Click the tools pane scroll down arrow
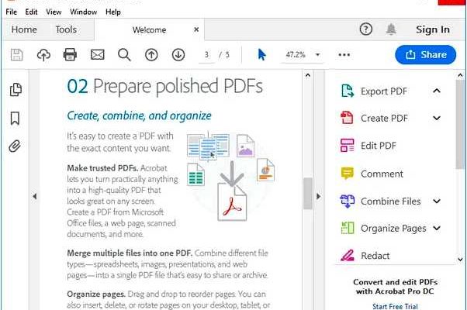This screenshot has width=467, height=310. 460,260
